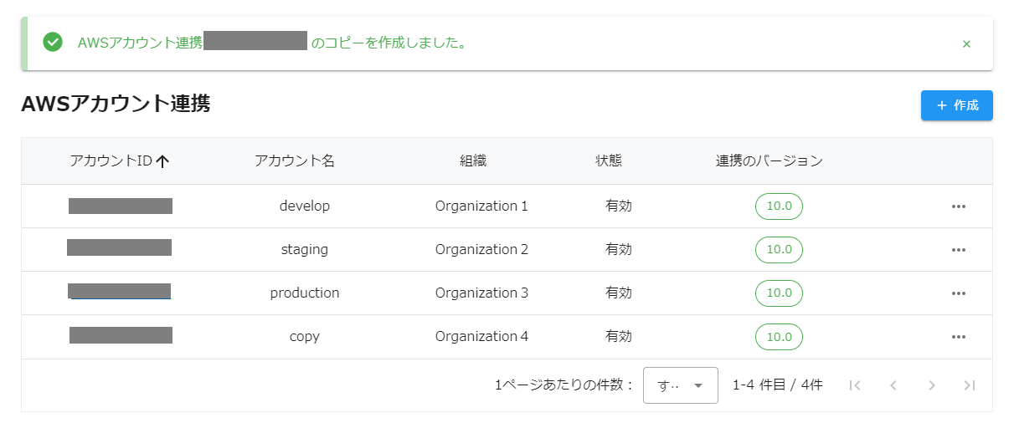
Task: Go to last page of table
Action: pos(970,385)
